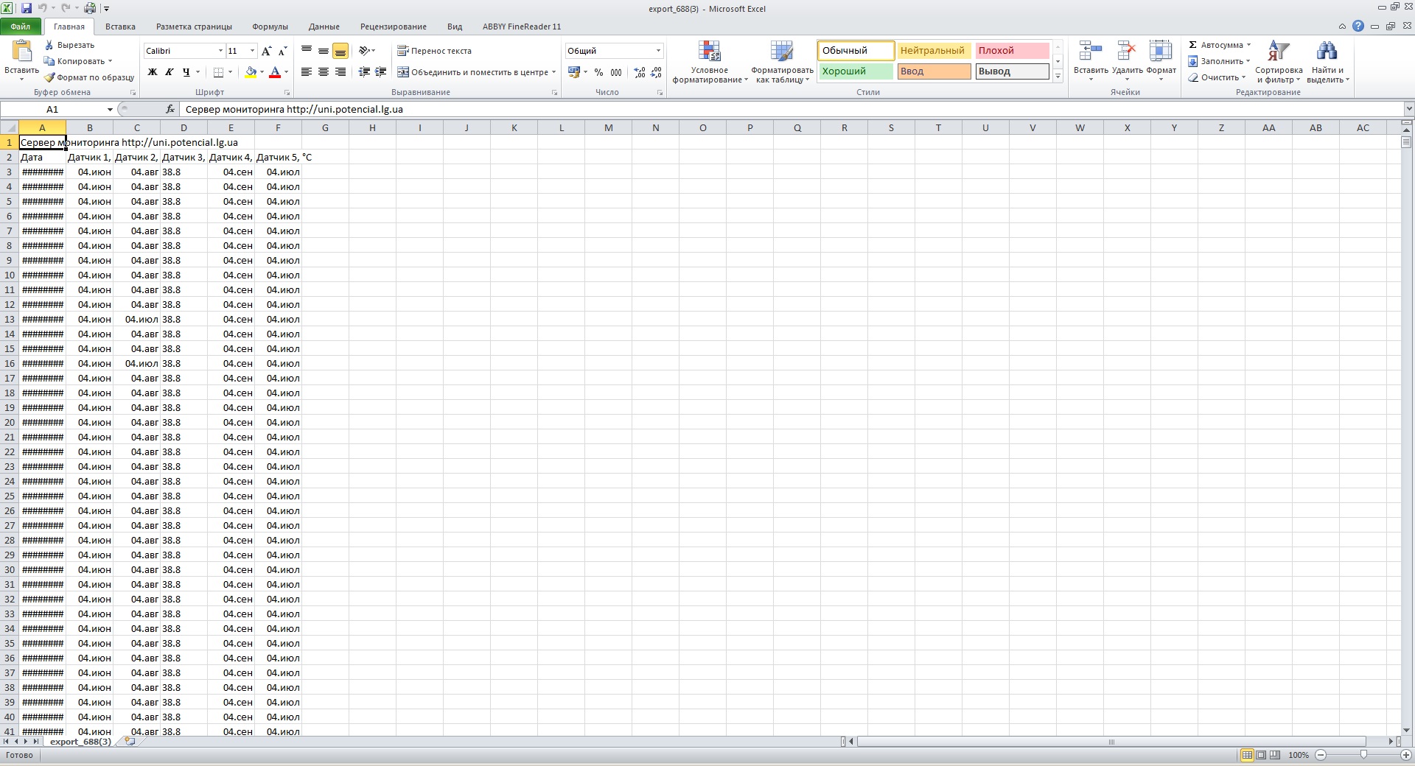Open Sort and Filter (Сортировка и фильтр)

click(1279, 62)
